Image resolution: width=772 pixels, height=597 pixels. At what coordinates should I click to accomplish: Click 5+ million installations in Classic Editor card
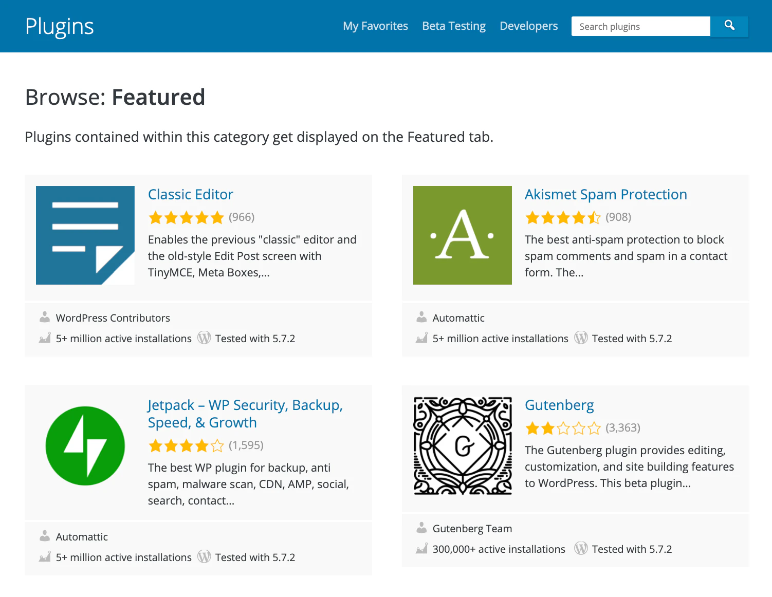point(124,339)
